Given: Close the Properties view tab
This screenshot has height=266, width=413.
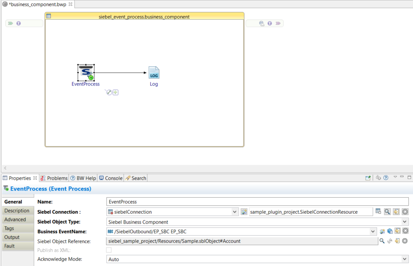Looking at the screenshot, I should pos(35,178).
